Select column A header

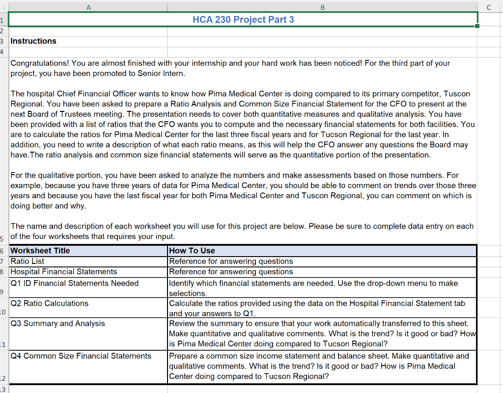88,6
